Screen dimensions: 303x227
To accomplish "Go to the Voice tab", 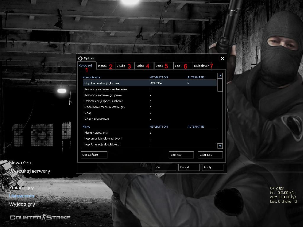I will [x=163, y=66].
